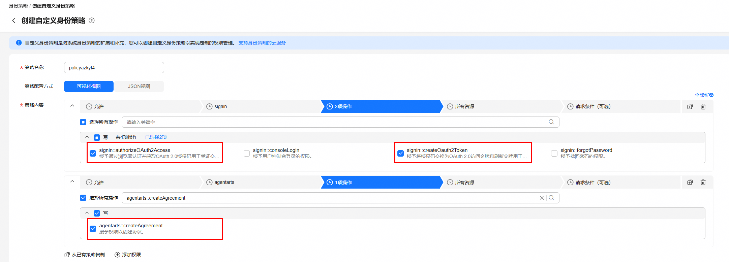Uncheck signin::authorizeOAuth2Access action

[93, 153]
